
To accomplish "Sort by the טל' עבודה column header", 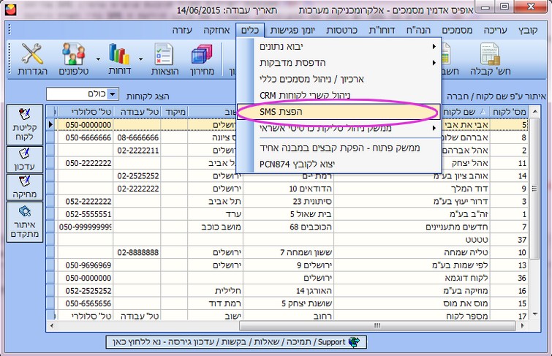I will coord(137,112).
